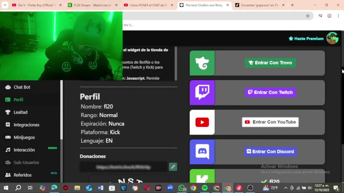Image resolution: width=344 pixels, height=193 pixels.
Task: Click the blurred donations URL field
Action: 123,167
